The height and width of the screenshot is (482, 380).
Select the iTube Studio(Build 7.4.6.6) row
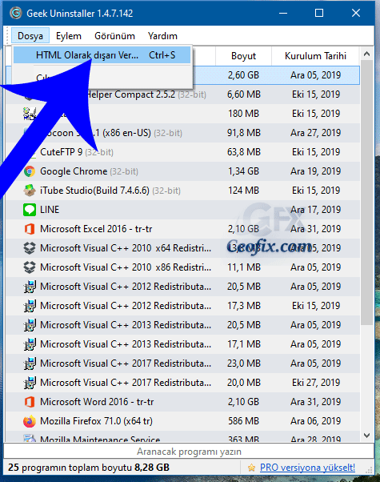click(182, 191)
